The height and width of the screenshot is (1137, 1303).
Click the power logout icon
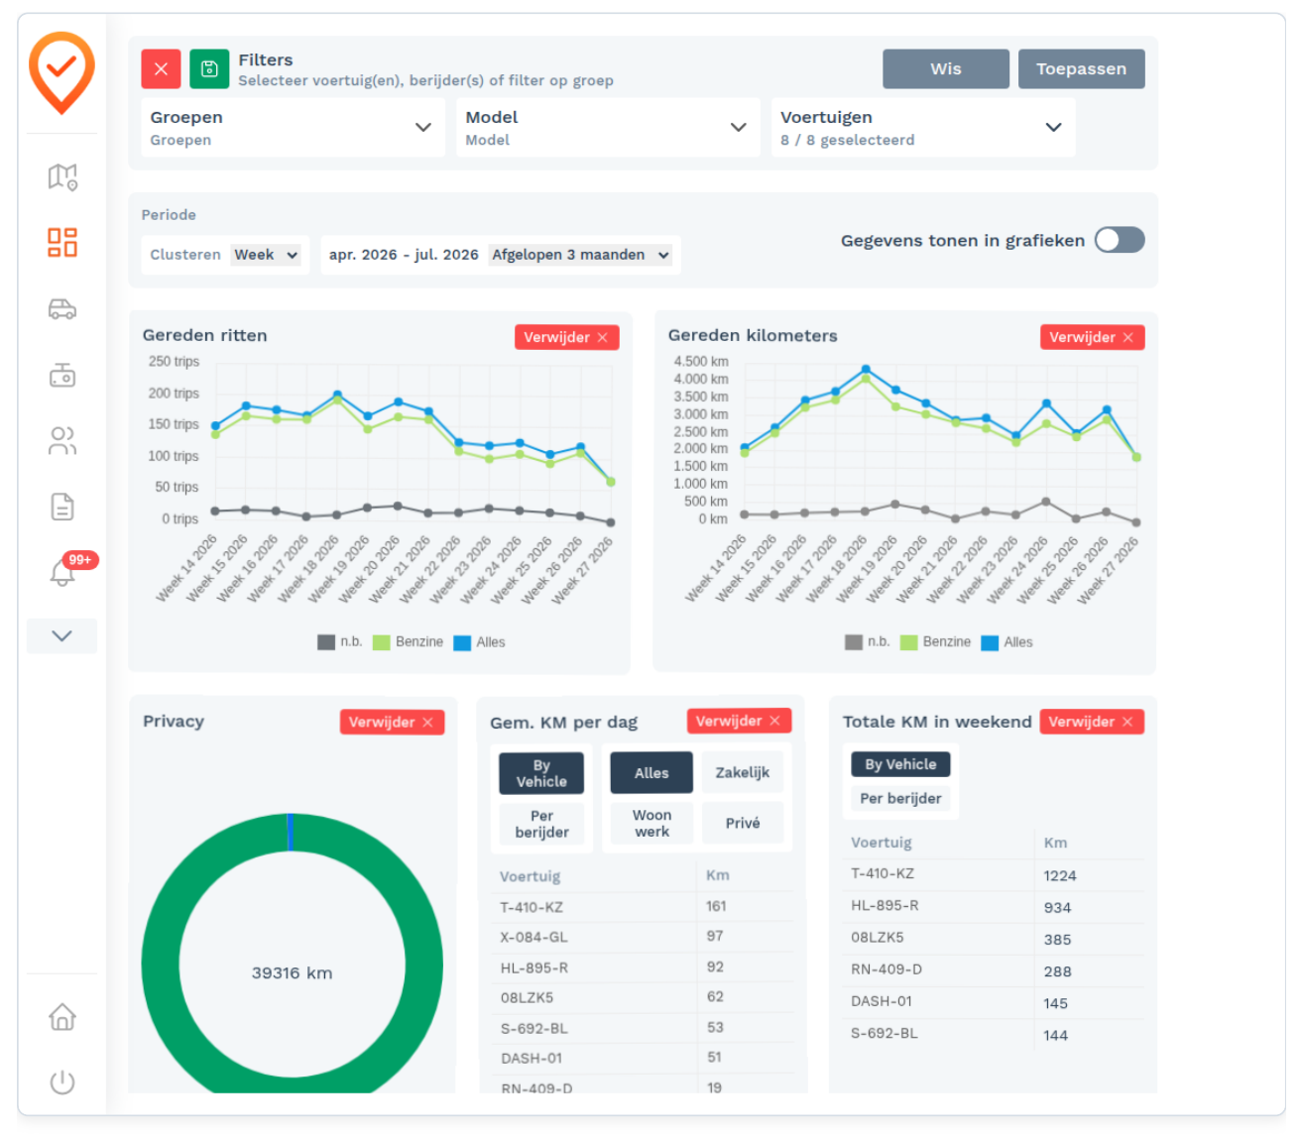[x=62, y=1081]
